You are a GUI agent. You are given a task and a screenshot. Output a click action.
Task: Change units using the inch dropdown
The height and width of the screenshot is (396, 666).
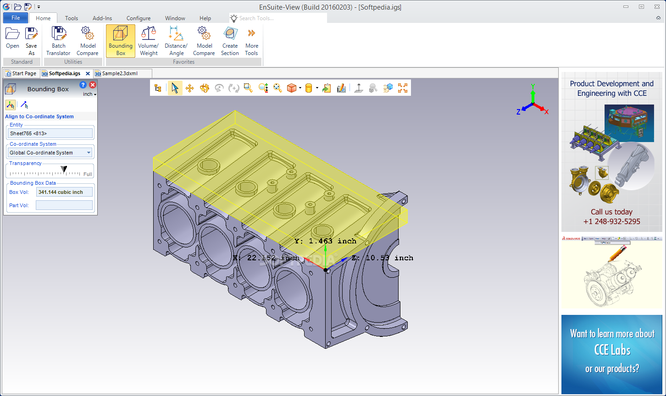click(89, 94)
